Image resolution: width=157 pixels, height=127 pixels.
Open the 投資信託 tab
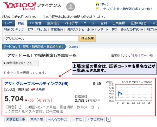coord(53,23)
